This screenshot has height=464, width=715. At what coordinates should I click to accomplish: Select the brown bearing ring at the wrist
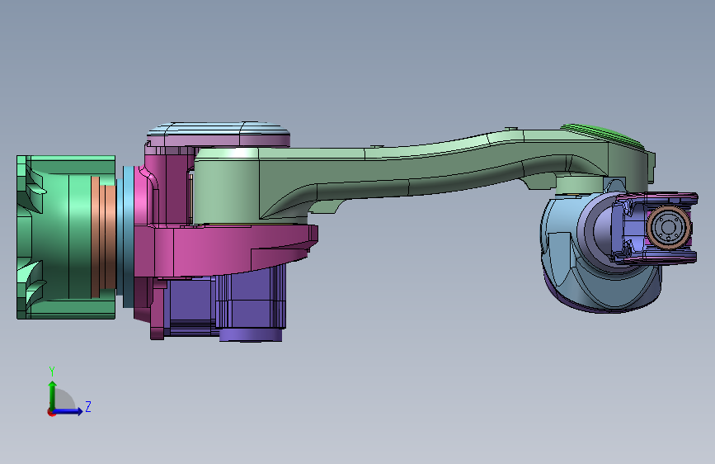tap(669, 227)
